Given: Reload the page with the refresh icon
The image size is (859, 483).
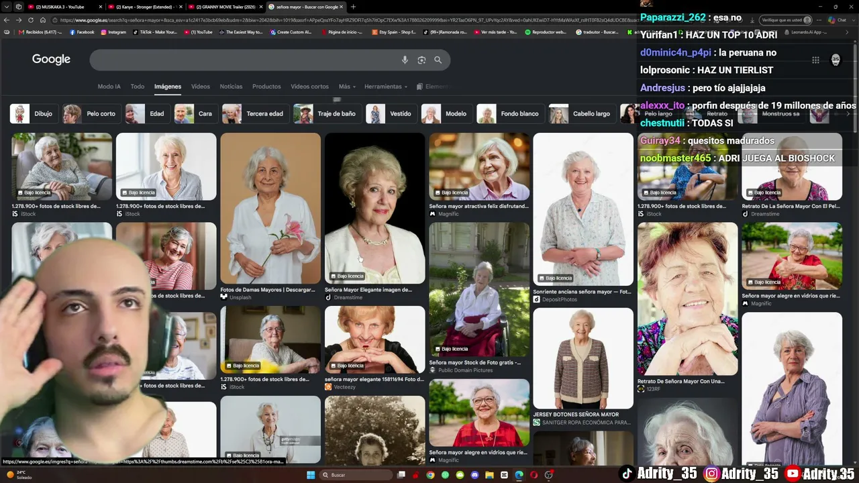Looking at the screenshot, I should pyautogui.click(x=30, y=20).
